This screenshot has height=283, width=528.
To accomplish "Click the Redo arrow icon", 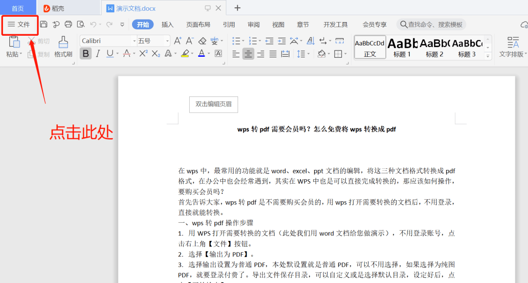I will click(x=109, y=24).
